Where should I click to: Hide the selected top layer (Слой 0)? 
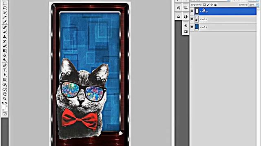point(192,11)
